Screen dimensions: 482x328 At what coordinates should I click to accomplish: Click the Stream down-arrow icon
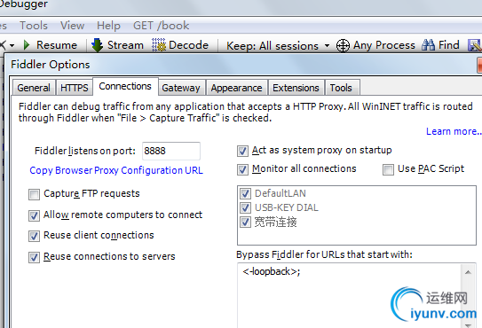[x=97, y=45]
